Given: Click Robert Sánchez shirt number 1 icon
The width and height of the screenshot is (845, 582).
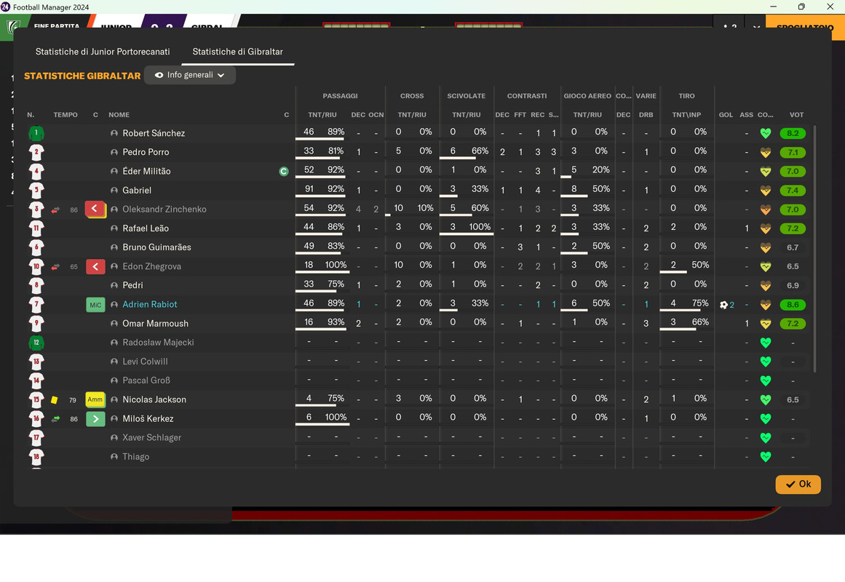Looking at the screenshot, I should click(x=36, y=133).
